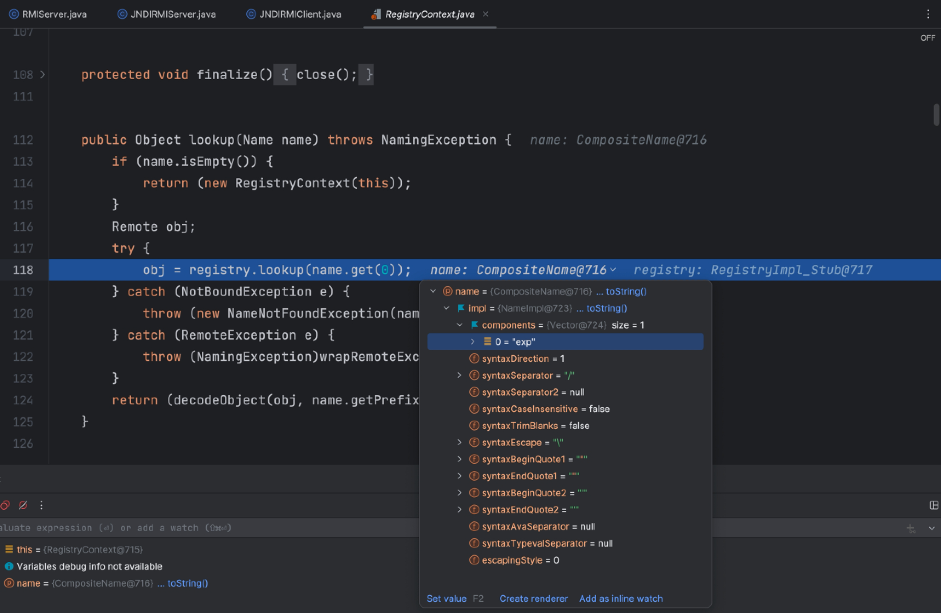The height and width of the screenshot is (613, 941).
Task: Select the syntaxAvaSeparator = null row
Action: (x=565, y=527)
